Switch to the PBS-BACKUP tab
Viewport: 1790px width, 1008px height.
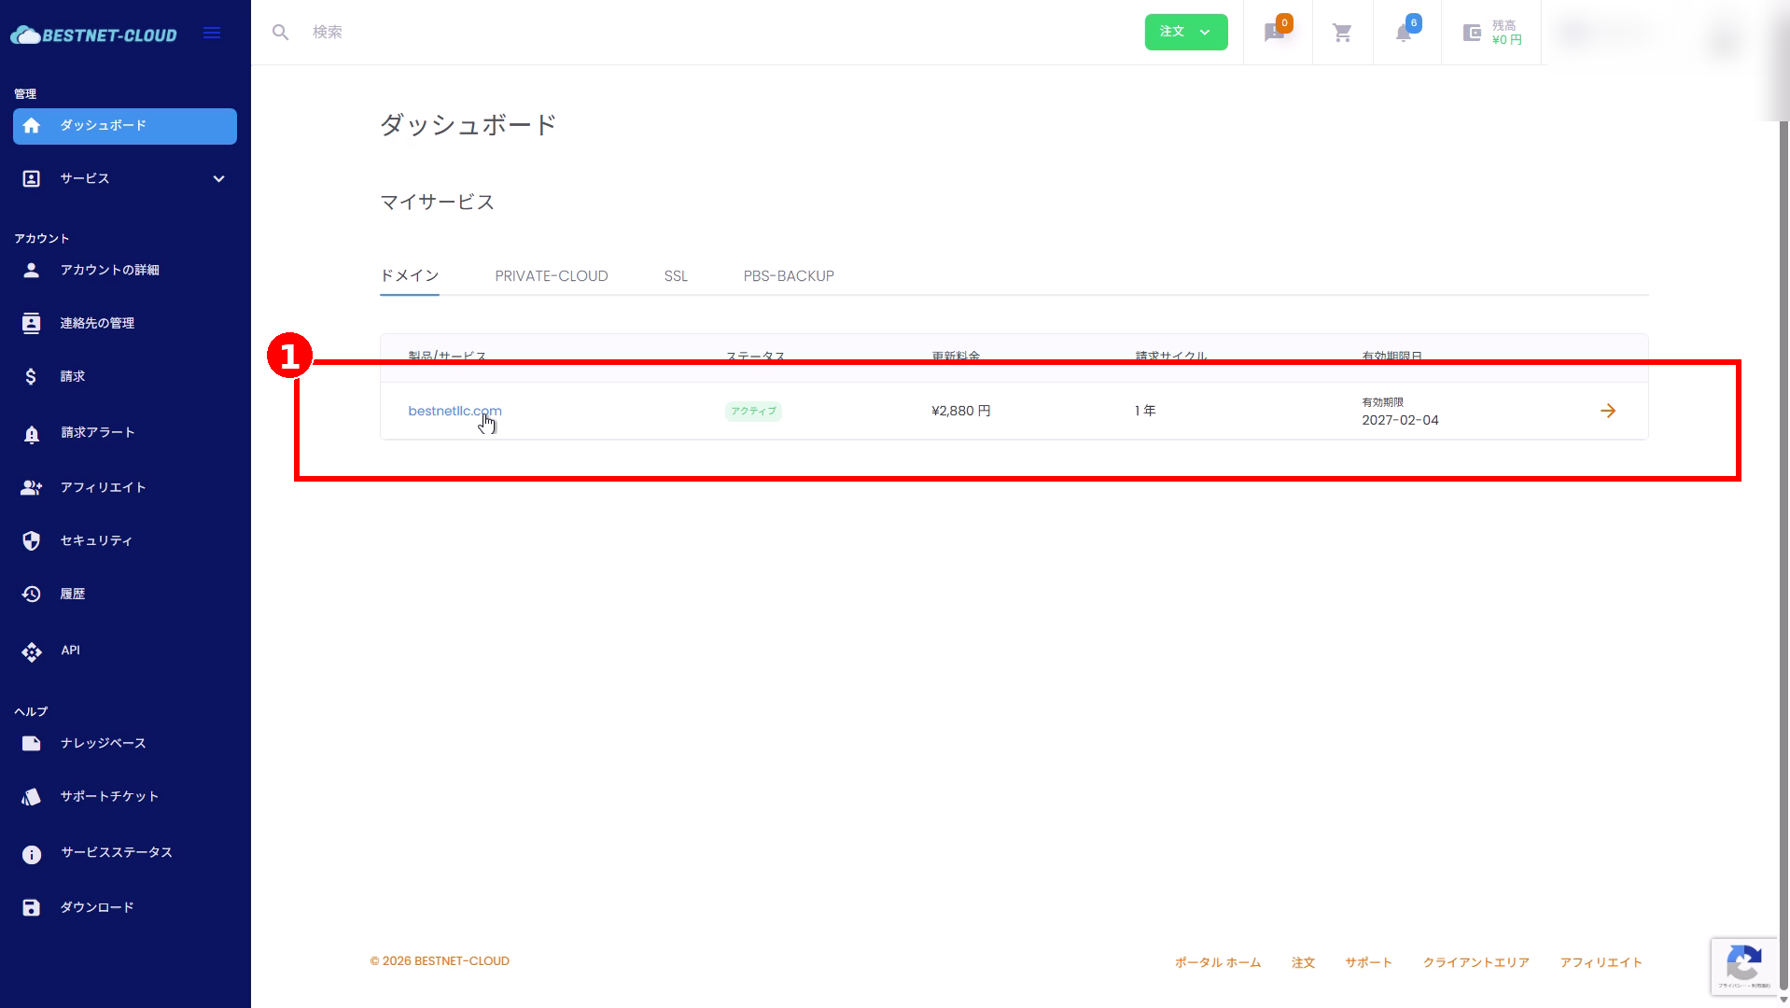788,276
